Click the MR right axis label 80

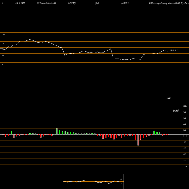(184, 112)
